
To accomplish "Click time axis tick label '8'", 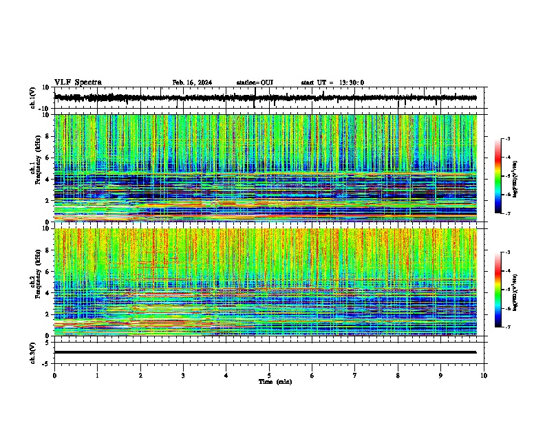I will [x=398, y=376].
